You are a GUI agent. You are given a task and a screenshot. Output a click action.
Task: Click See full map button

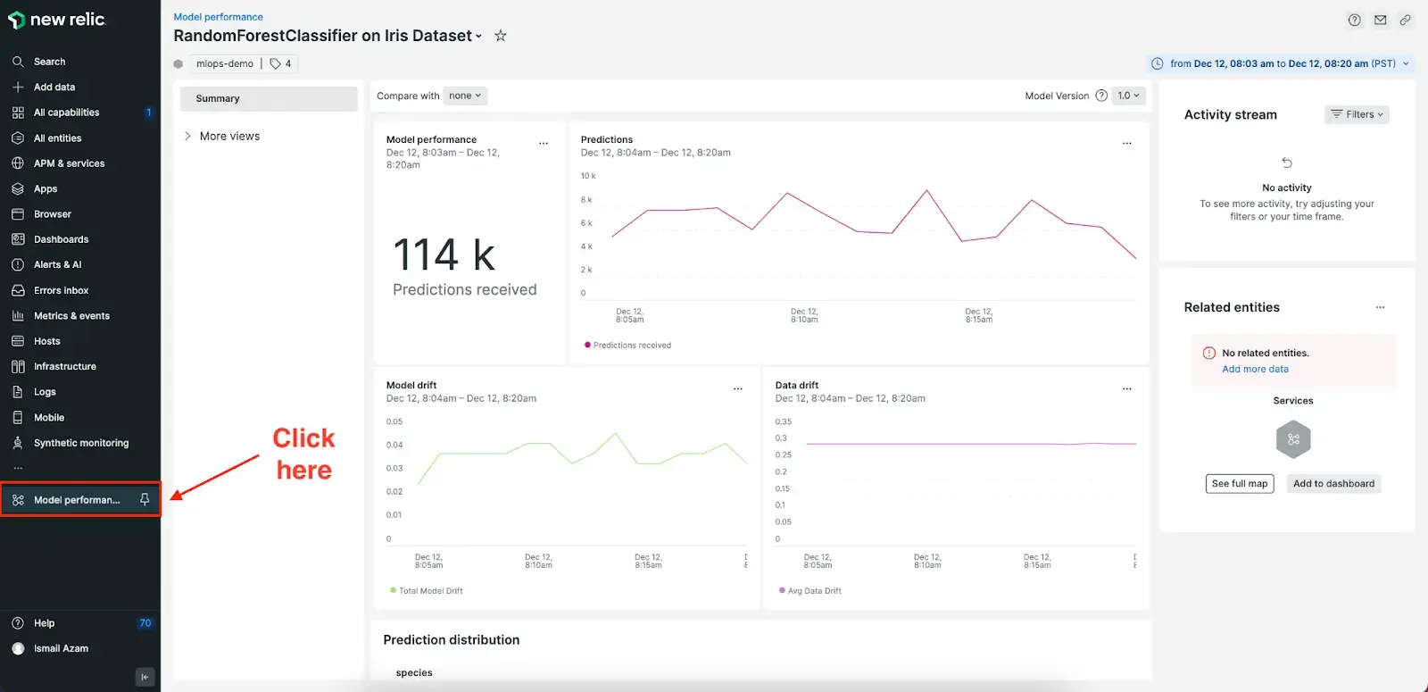tap(1240, 483)
